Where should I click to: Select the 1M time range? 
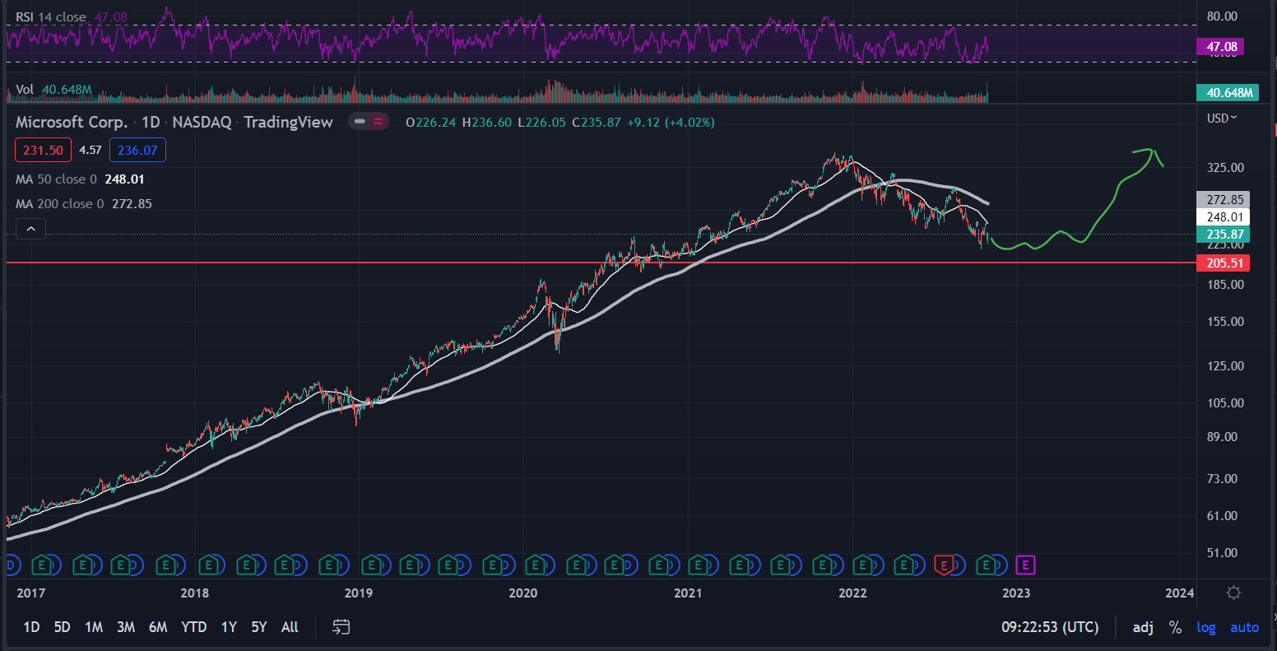94,627
